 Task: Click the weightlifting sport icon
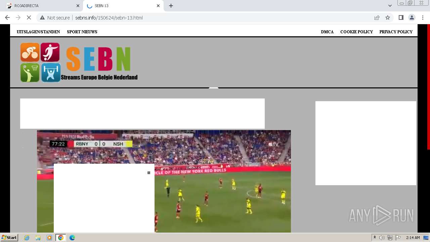pos(51,73)
